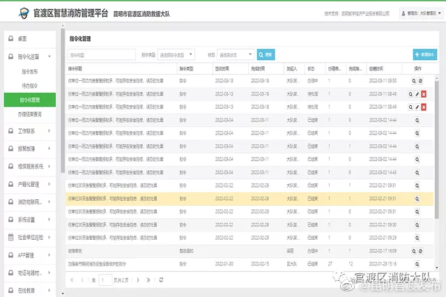
Task: Open 待办指令 submenu item
Action: [29, 86]
